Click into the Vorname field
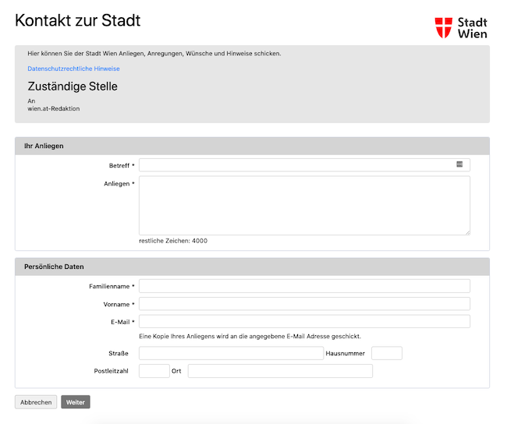 304,304
